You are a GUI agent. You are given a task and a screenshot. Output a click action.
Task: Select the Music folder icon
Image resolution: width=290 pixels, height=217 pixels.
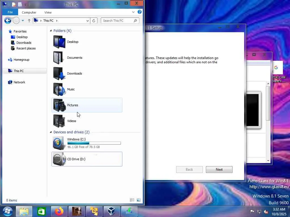click(59, 90)
